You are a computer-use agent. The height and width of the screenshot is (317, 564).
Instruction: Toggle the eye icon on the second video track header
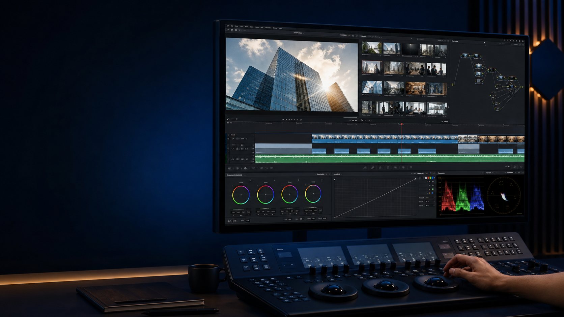[x=232, y=149]
